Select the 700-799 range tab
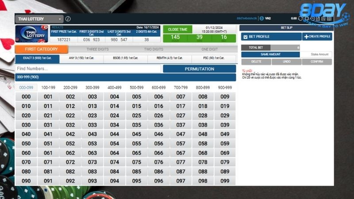354x199 pixels. coord(181,88)
